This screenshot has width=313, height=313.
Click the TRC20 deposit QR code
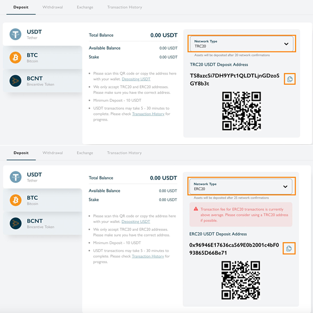[x=242, y=111]
